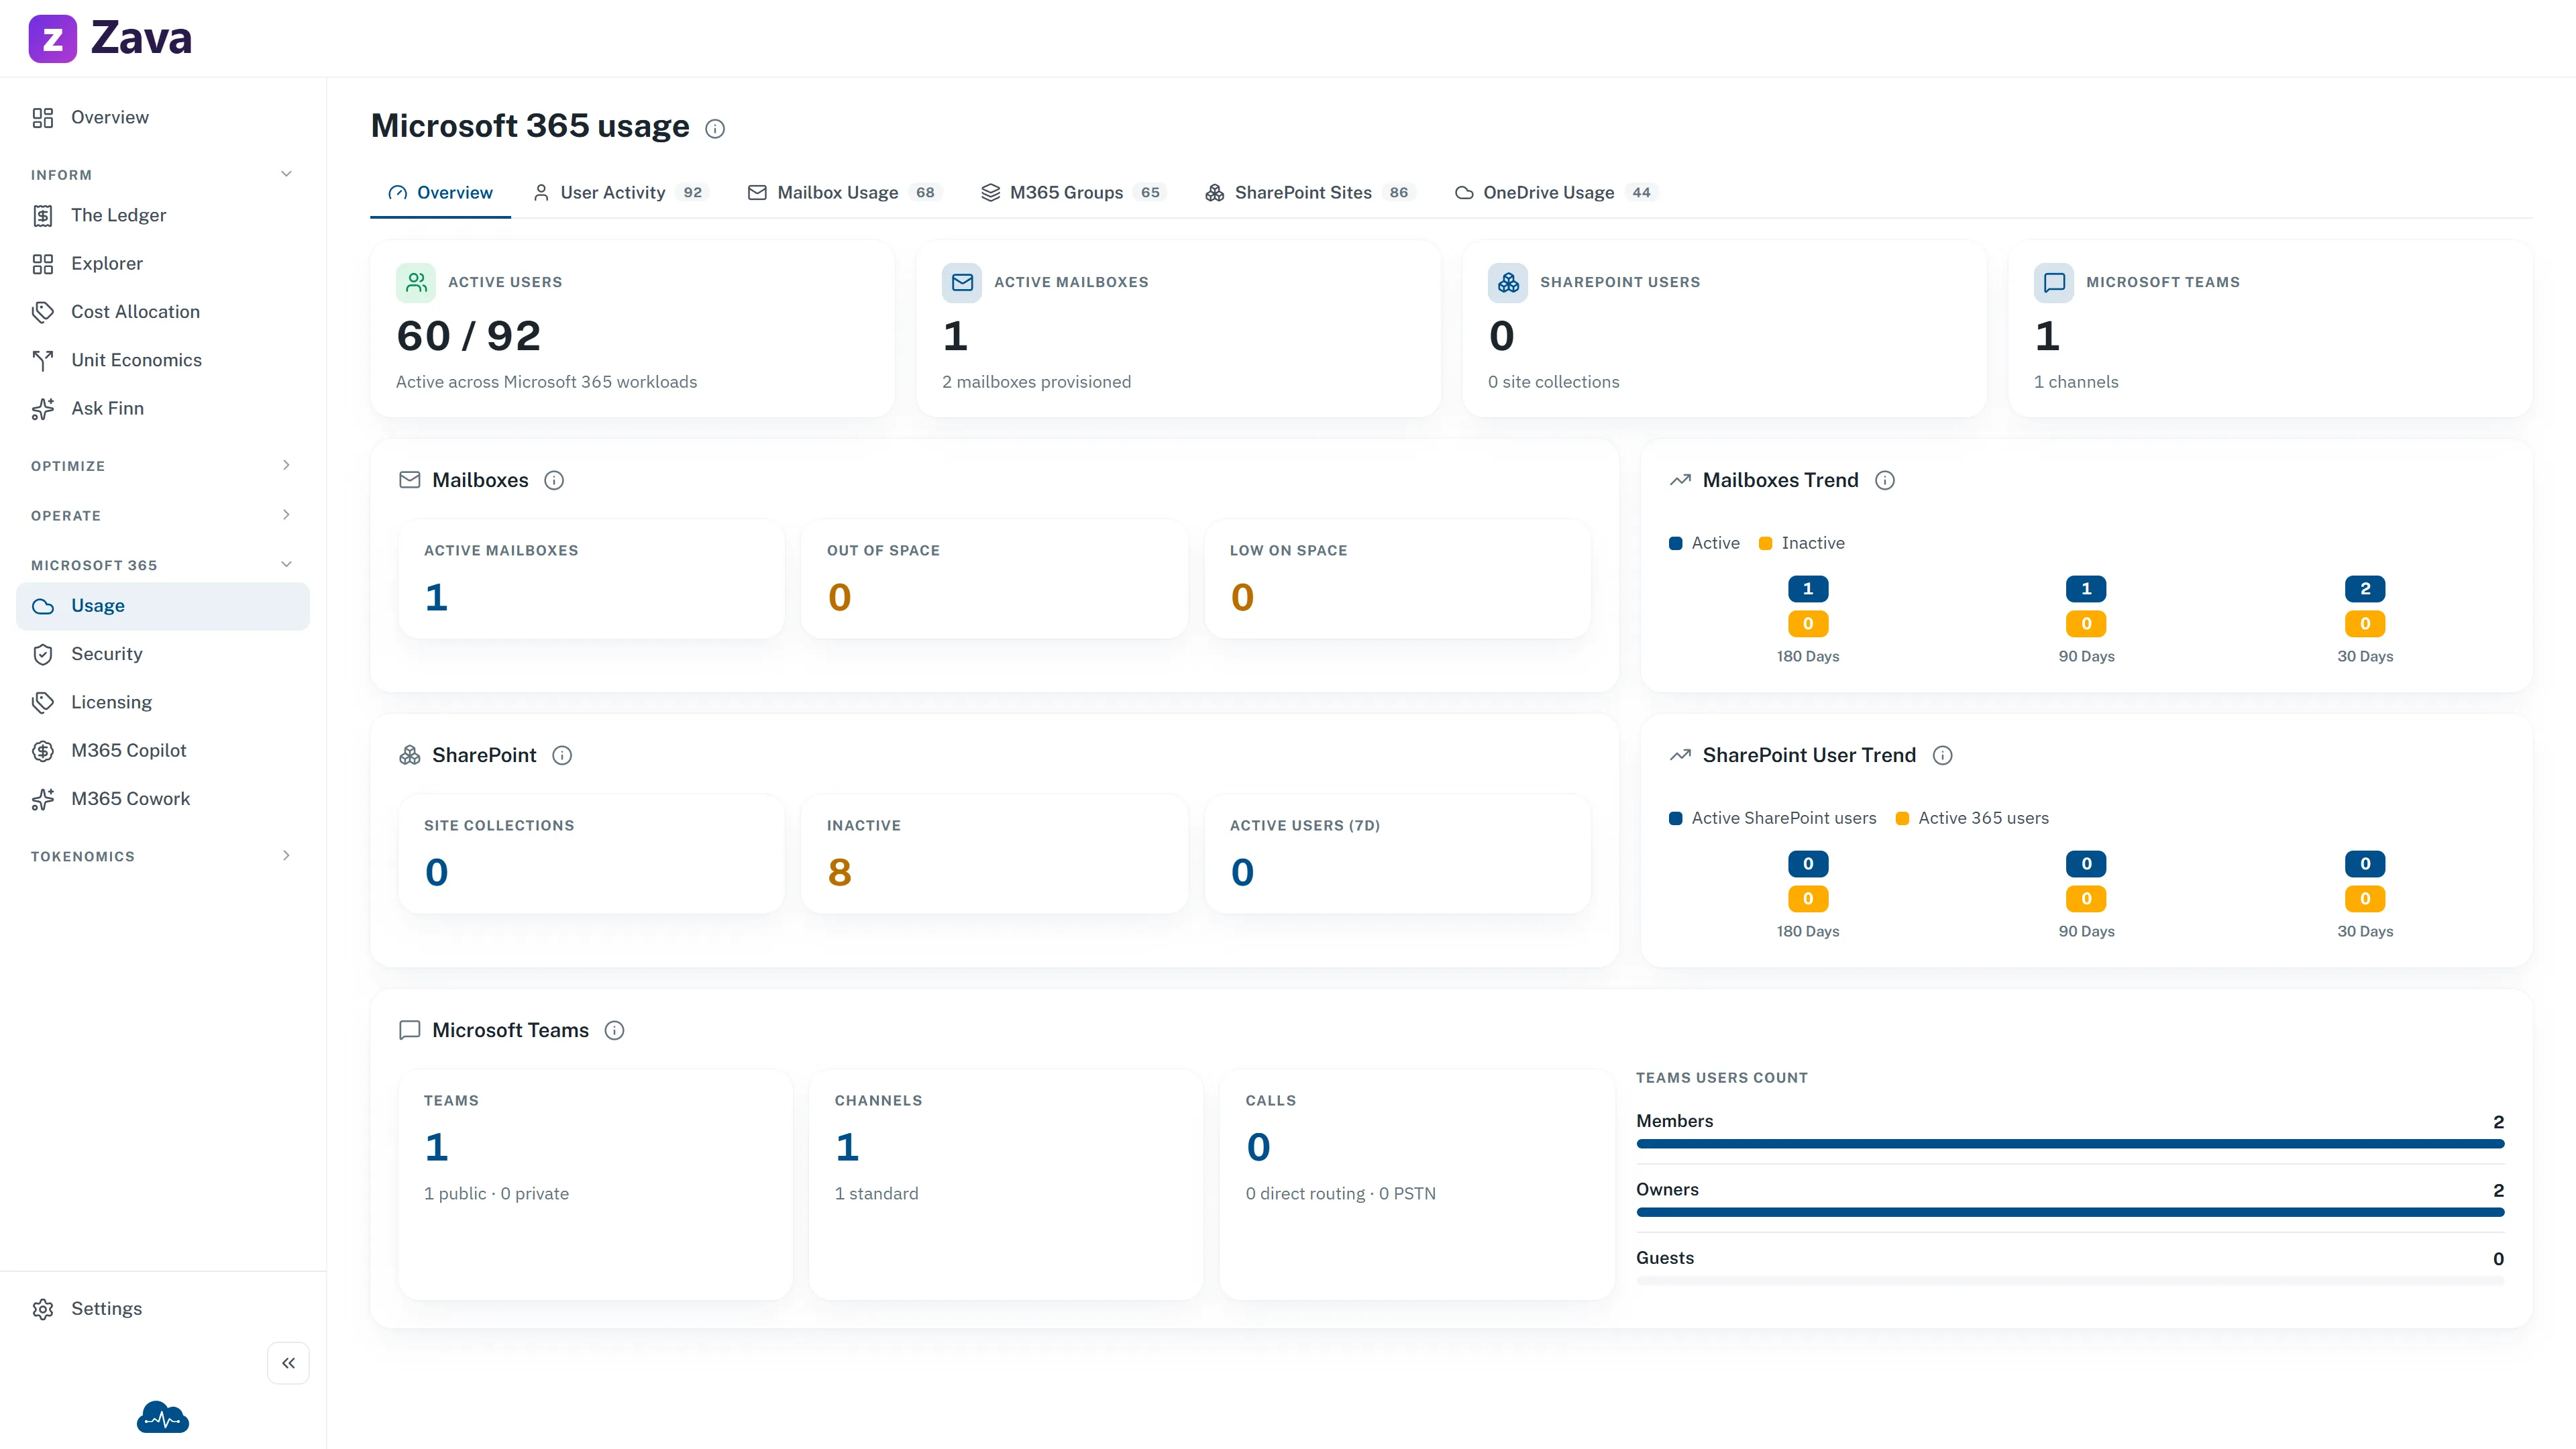This screenshot has height=1449, width=2576.
Task: Click the Microsoft Teams chat card icon
Action: pos(2054,283)
